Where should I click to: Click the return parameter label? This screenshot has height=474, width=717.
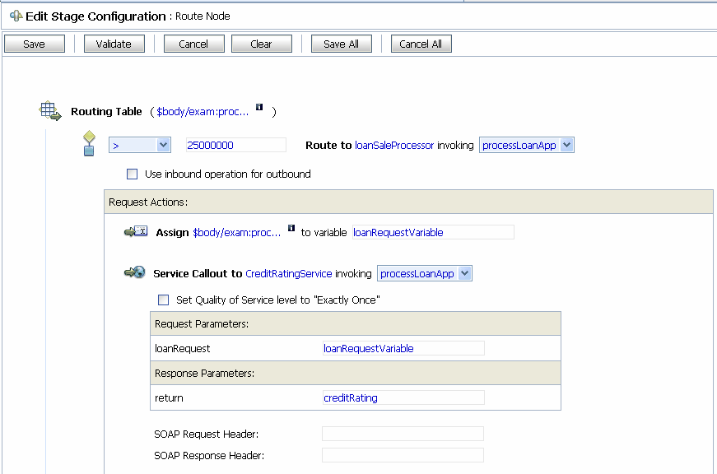169,398
